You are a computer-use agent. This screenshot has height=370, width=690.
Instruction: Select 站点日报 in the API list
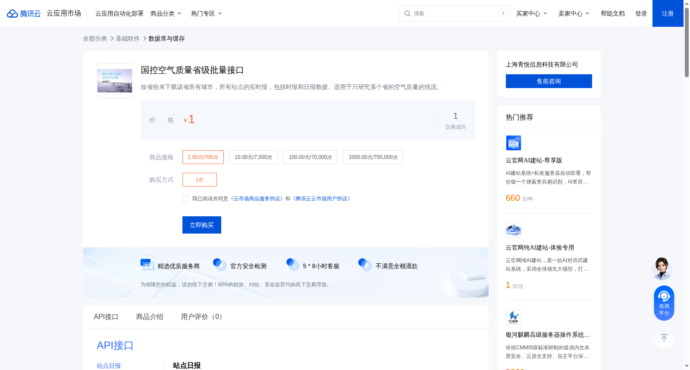coord(109,366)
